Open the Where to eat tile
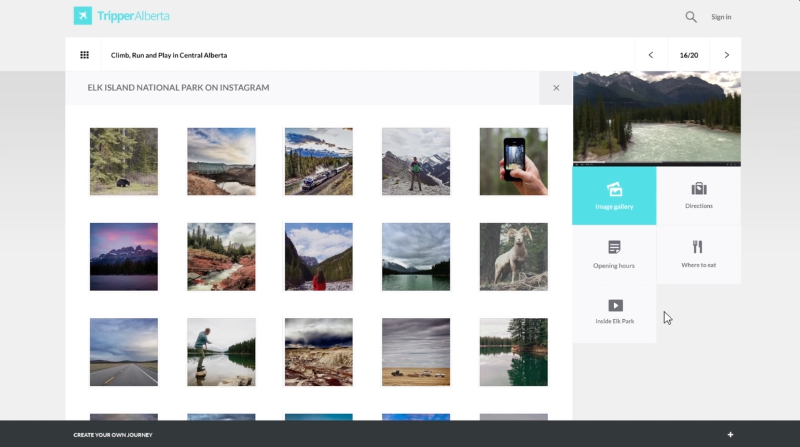This screenshot has width=800, height=447. click(x=699, y=255)
